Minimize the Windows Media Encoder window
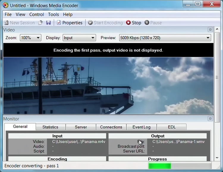The height and width of the screenshot is (172, 223). tap(188, 4)
